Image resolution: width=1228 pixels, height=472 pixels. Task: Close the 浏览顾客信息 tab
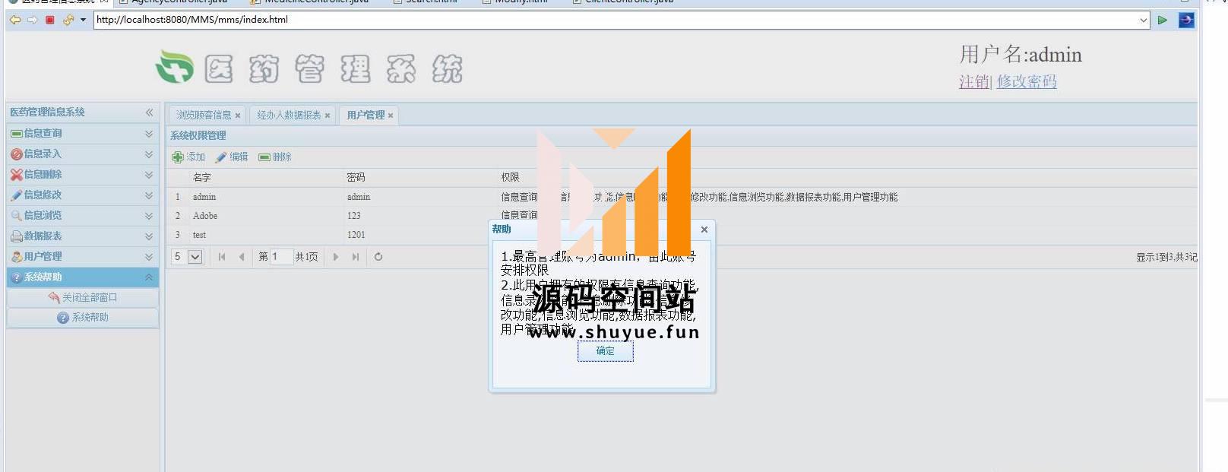click(238, 116)
